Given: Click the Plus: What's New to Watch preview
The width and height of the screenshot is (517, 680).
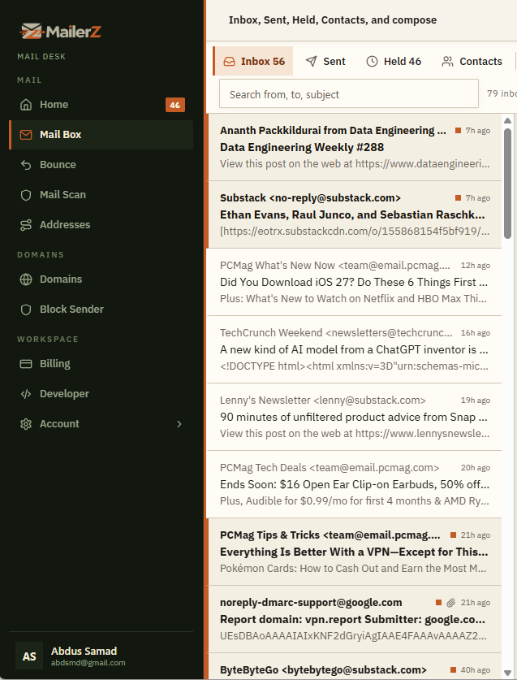Looking at the screenshot, I should tap(353, 299).
